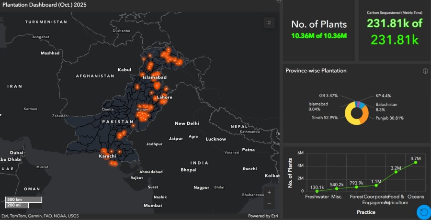Click the No. of Plants indicator card
This screenshot has width=431, height=220.
click(x=319, y=30)
